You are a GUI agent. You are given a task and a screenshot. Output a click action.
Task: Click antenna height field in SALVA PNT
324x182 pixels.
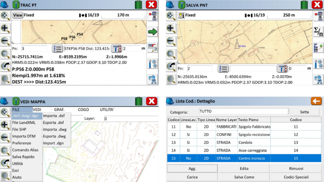coord(297,69)
